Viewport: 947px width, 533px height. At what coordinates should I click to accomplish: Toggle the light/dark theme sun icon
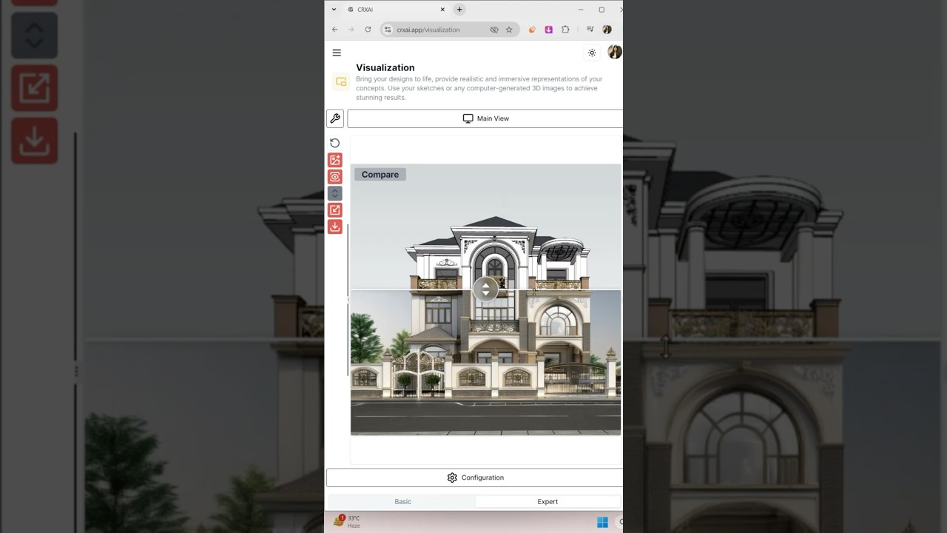592,53
